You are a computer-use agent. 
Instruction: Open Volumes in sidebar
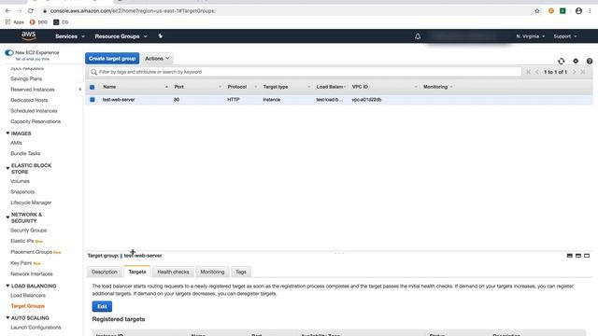(20, 181)
